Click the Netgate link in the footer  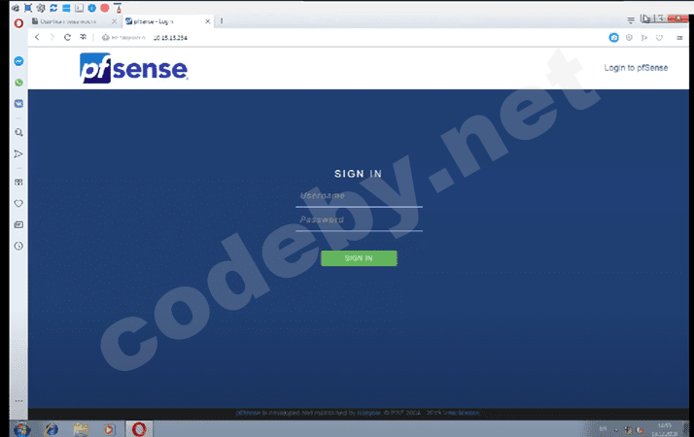[368, 413]
